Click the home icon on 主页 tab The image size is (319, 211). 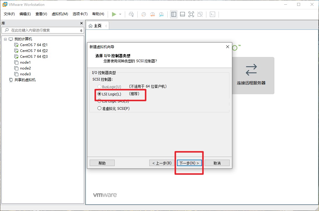91,26
